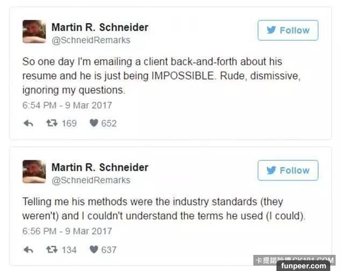The width and height of the screenshot is (341, 271).
Task: Visit the @SchneidRemarks handle in the first tweet
Action: pyautogui.click(x=91, y=40)
